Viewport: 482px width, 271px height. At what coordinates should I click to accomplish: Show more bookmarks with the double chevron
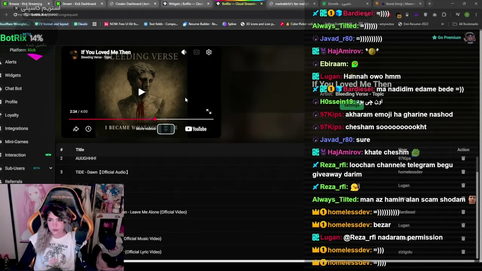[x=442, y=24]
